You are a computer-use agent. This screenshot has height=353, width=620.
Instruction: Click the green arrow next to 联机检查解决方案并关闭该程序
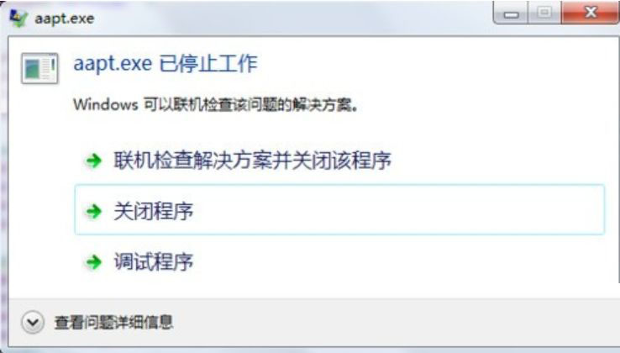(94, 161)
